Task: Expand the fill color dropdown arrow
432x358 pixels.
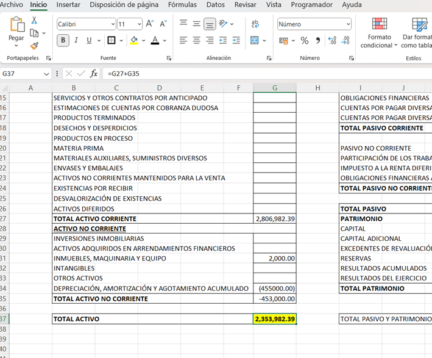Action: 144,40
